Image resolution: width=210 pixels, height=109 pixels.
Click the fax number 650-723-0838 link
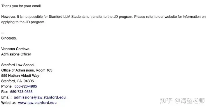tap(21, 92)
